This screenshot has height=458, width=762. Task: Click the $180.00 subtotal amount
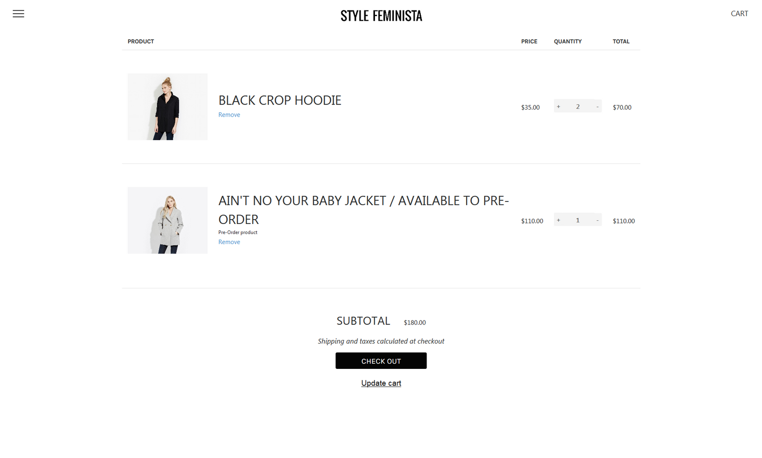[414, 323]
